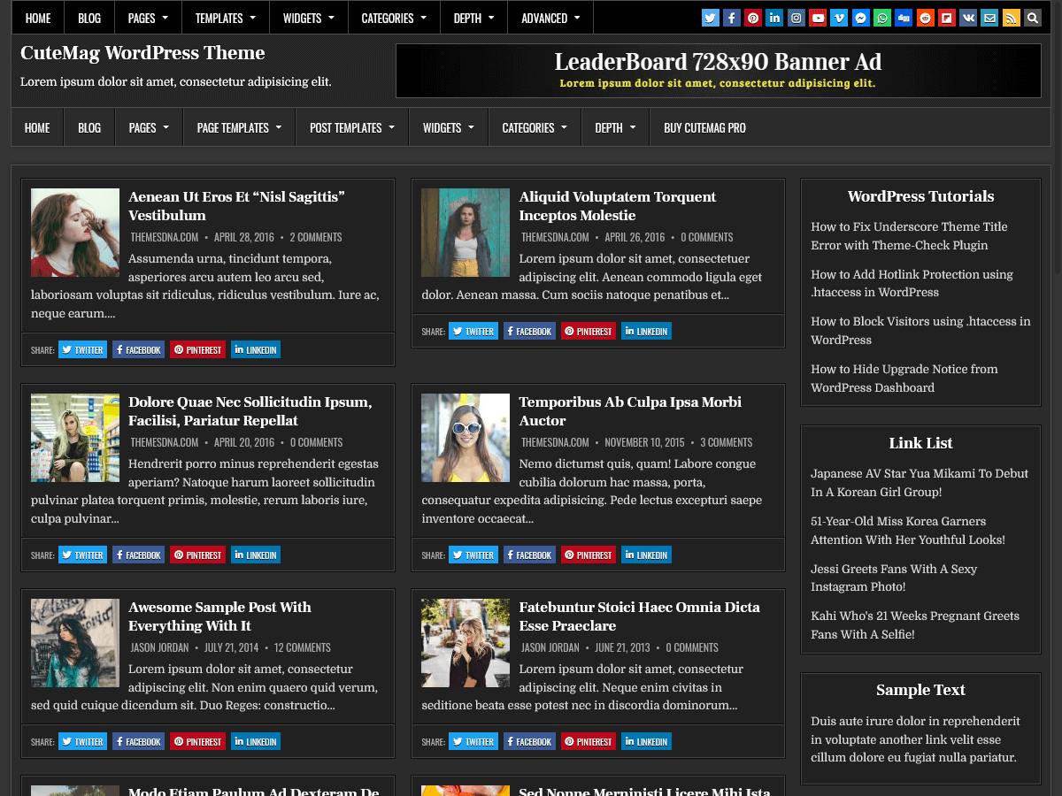Click the LinkedIn share button on the first post
Viewport: 1062px width, 796px height.
255,349
